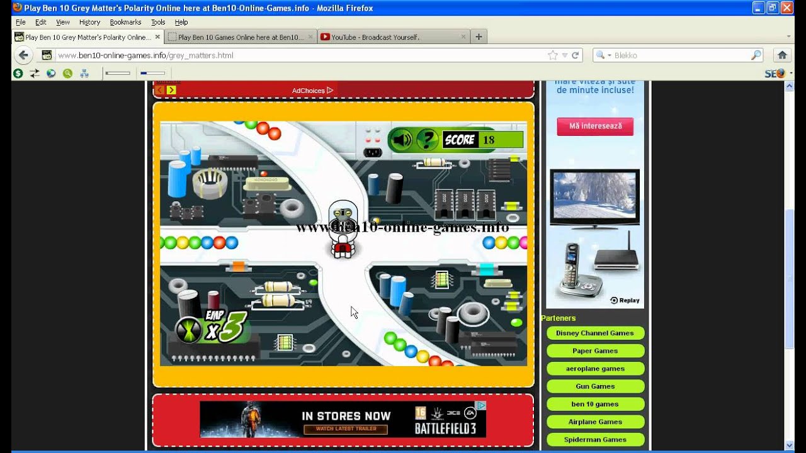Viewport: 806px width, 453px height.
Task: Open the Spiderman Games link
Action: [x=595, y=439]
